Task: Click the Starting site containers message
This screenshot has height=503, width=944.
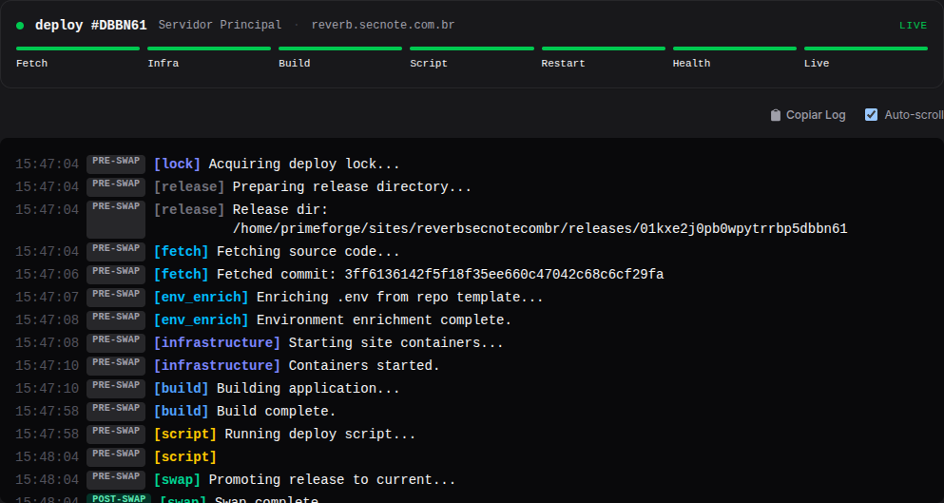Action: point(396,342)
